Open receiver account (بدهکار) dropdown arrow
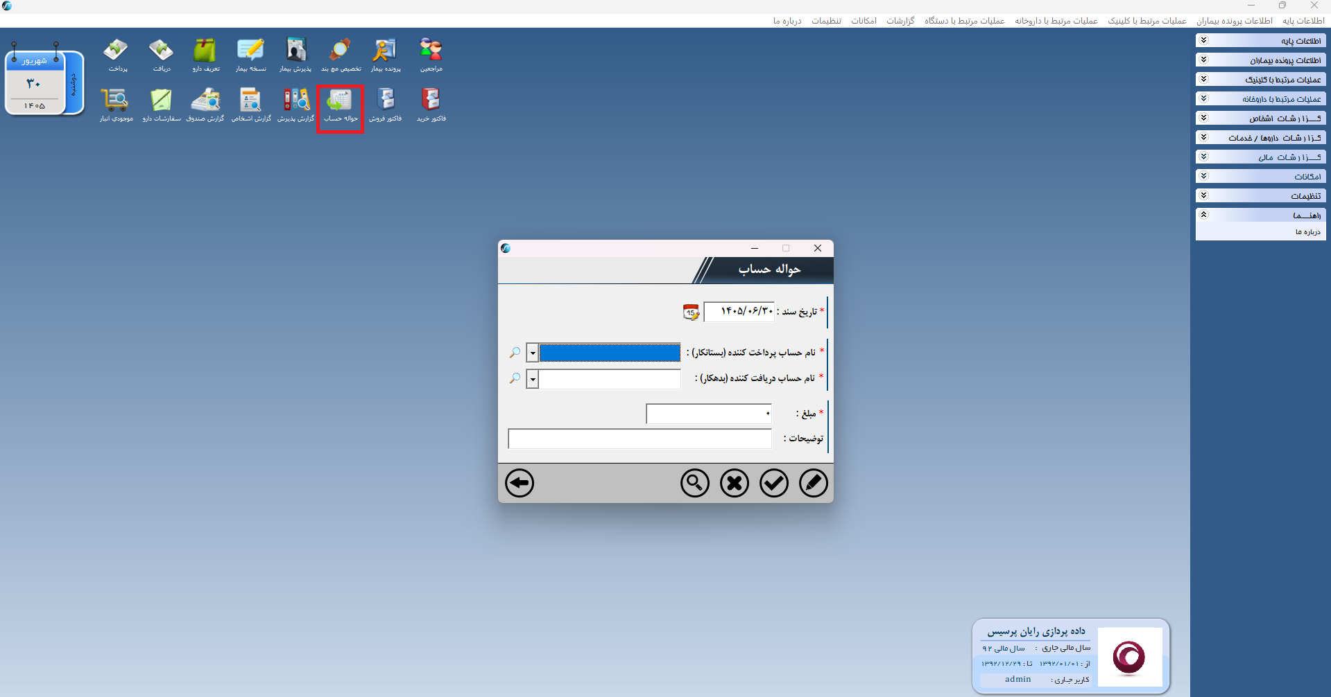The image size is (1331, 697). (x=532, y=379)
